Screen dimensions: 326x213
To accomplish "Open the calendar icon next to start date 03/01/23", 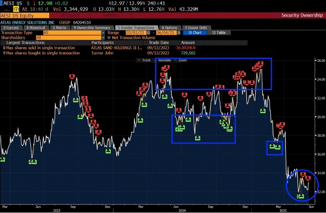I will coord(148,33).
